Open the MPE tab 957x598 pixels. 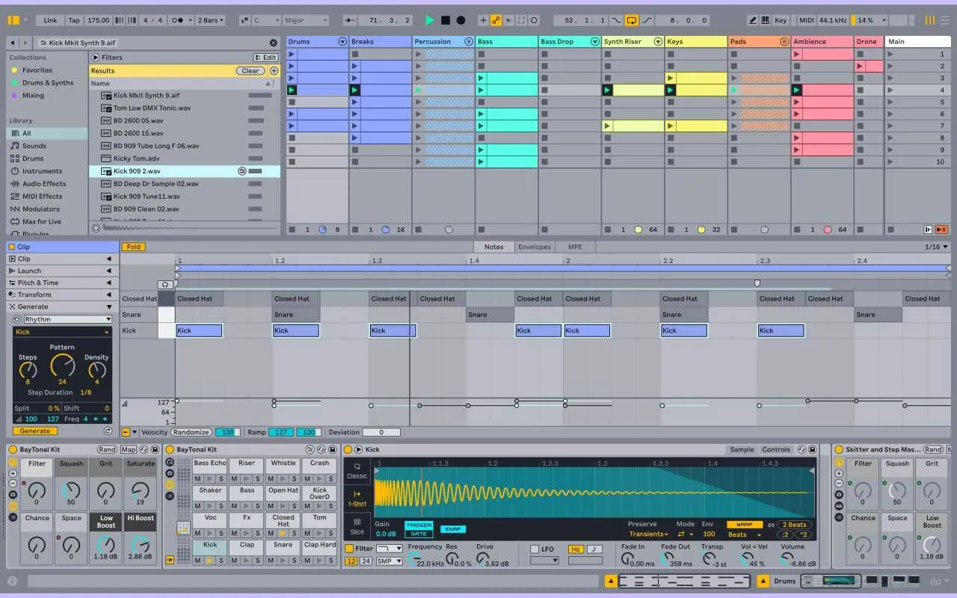pyautogui.click(x=575, y=247)
